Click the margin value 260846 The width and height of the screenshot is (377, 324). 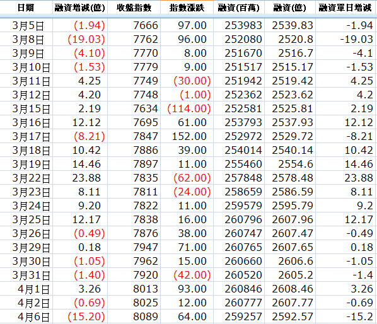click(x=239, y=289)
